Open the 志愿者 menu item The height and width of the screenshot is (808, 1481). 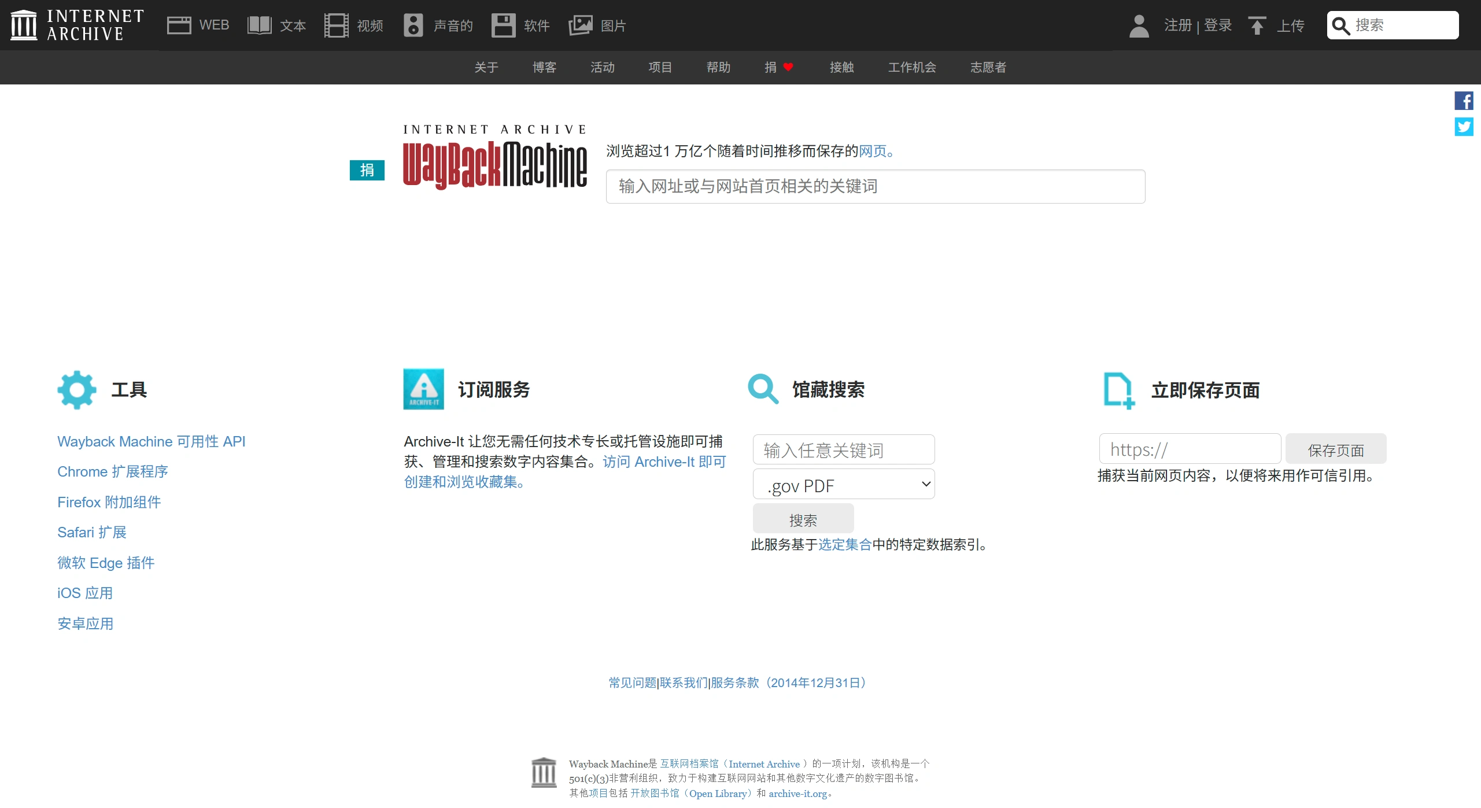(988, 67)
